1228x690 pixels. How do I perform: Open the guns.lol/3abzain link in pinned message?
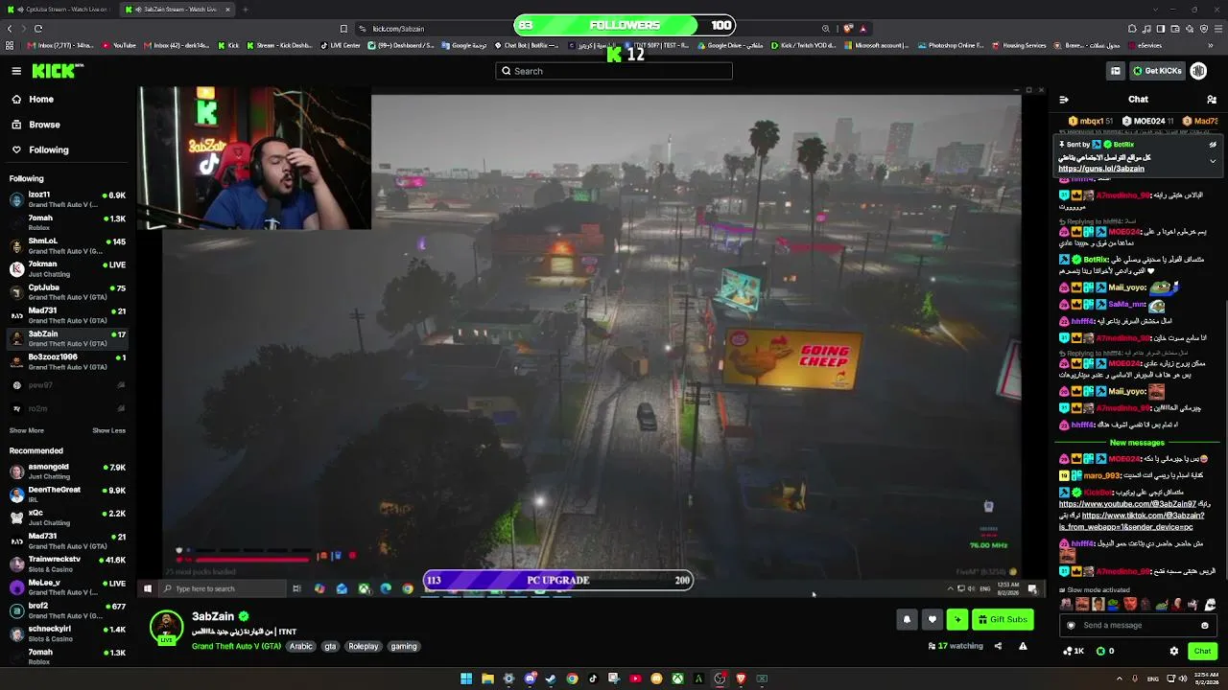[1101, 169]
